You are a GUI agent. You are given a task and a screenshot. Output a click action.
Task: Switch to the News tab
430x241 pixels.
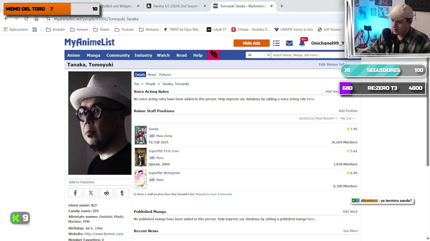click(x=152, y=75)
